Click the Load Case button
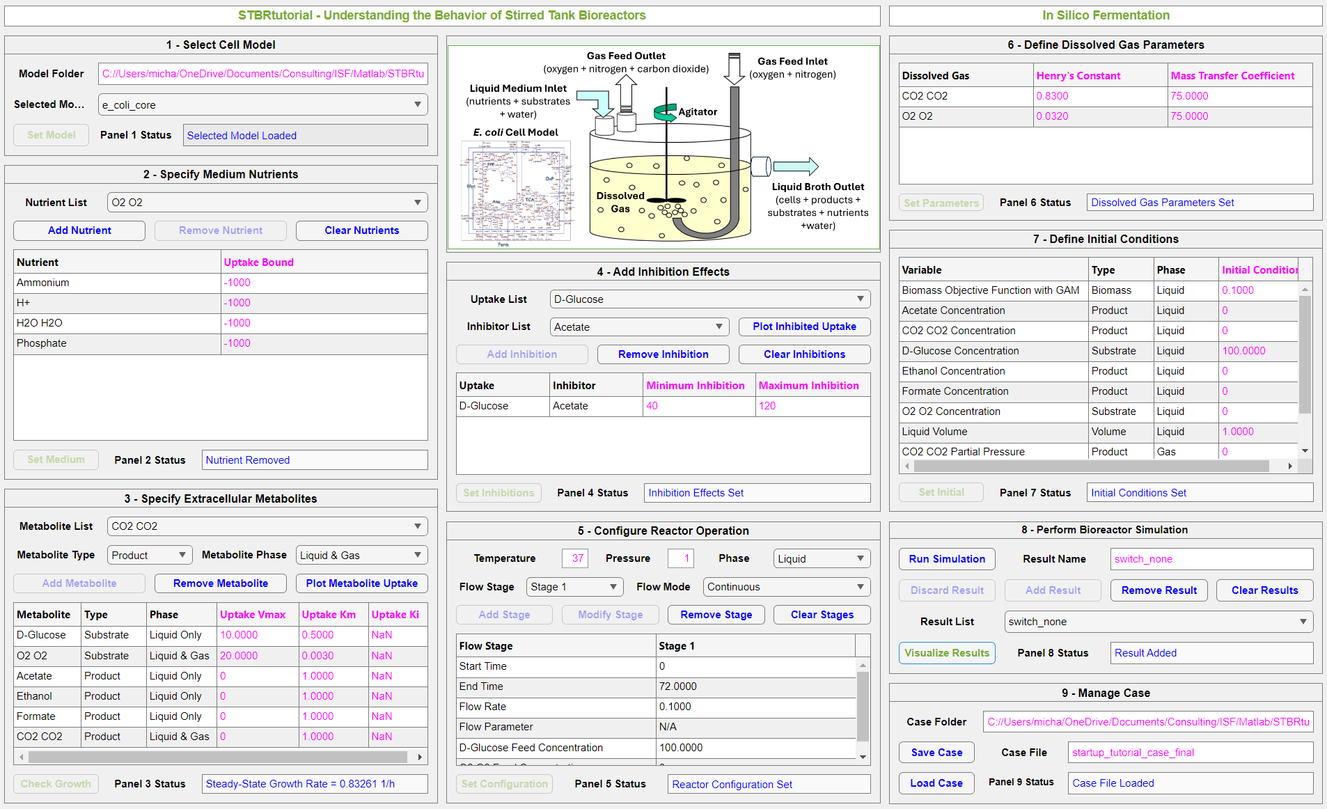 click(936, 783)
